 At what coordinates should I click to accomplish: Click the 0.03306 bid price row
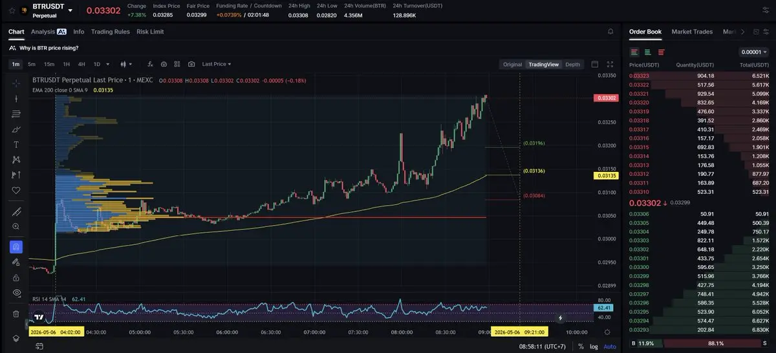pos(700,214)
